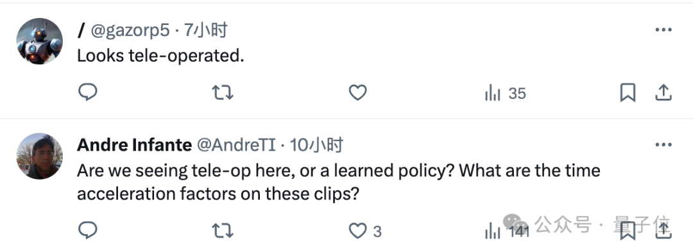693x252 pixels.
Task: Share the gazorp5 tweet
Action: point(663,93)
